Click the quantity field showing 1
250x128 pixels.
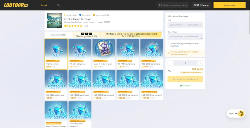(185, 63)
